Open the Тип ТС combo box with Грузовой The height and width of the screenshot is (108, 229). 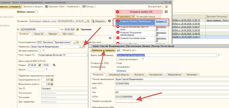65,88
